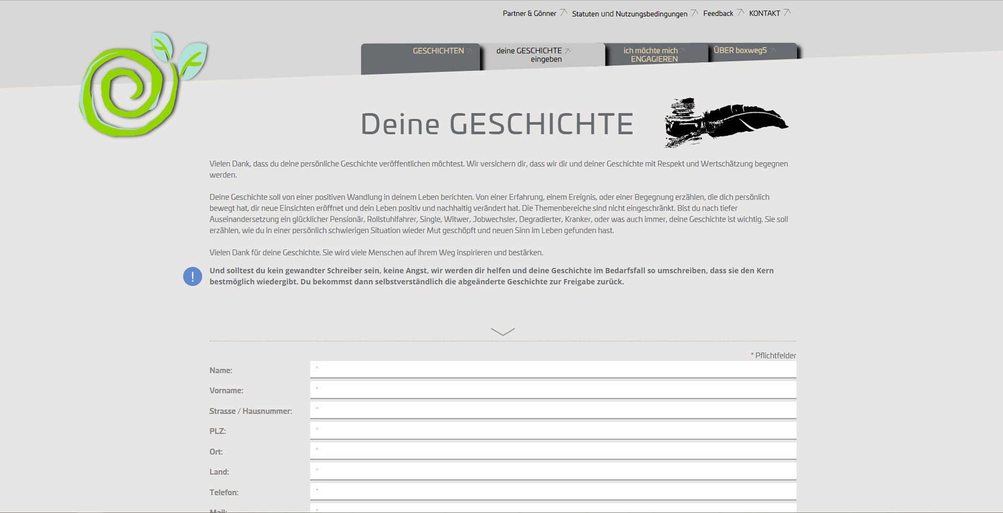This screenshot has width=1003, height=513.
Task: Click into the Vorname text field
Action: 553,390
